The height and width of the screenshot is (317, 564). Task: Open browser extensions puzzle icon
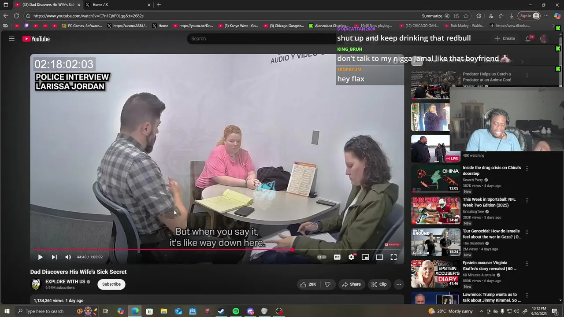[x=479, y=16]
